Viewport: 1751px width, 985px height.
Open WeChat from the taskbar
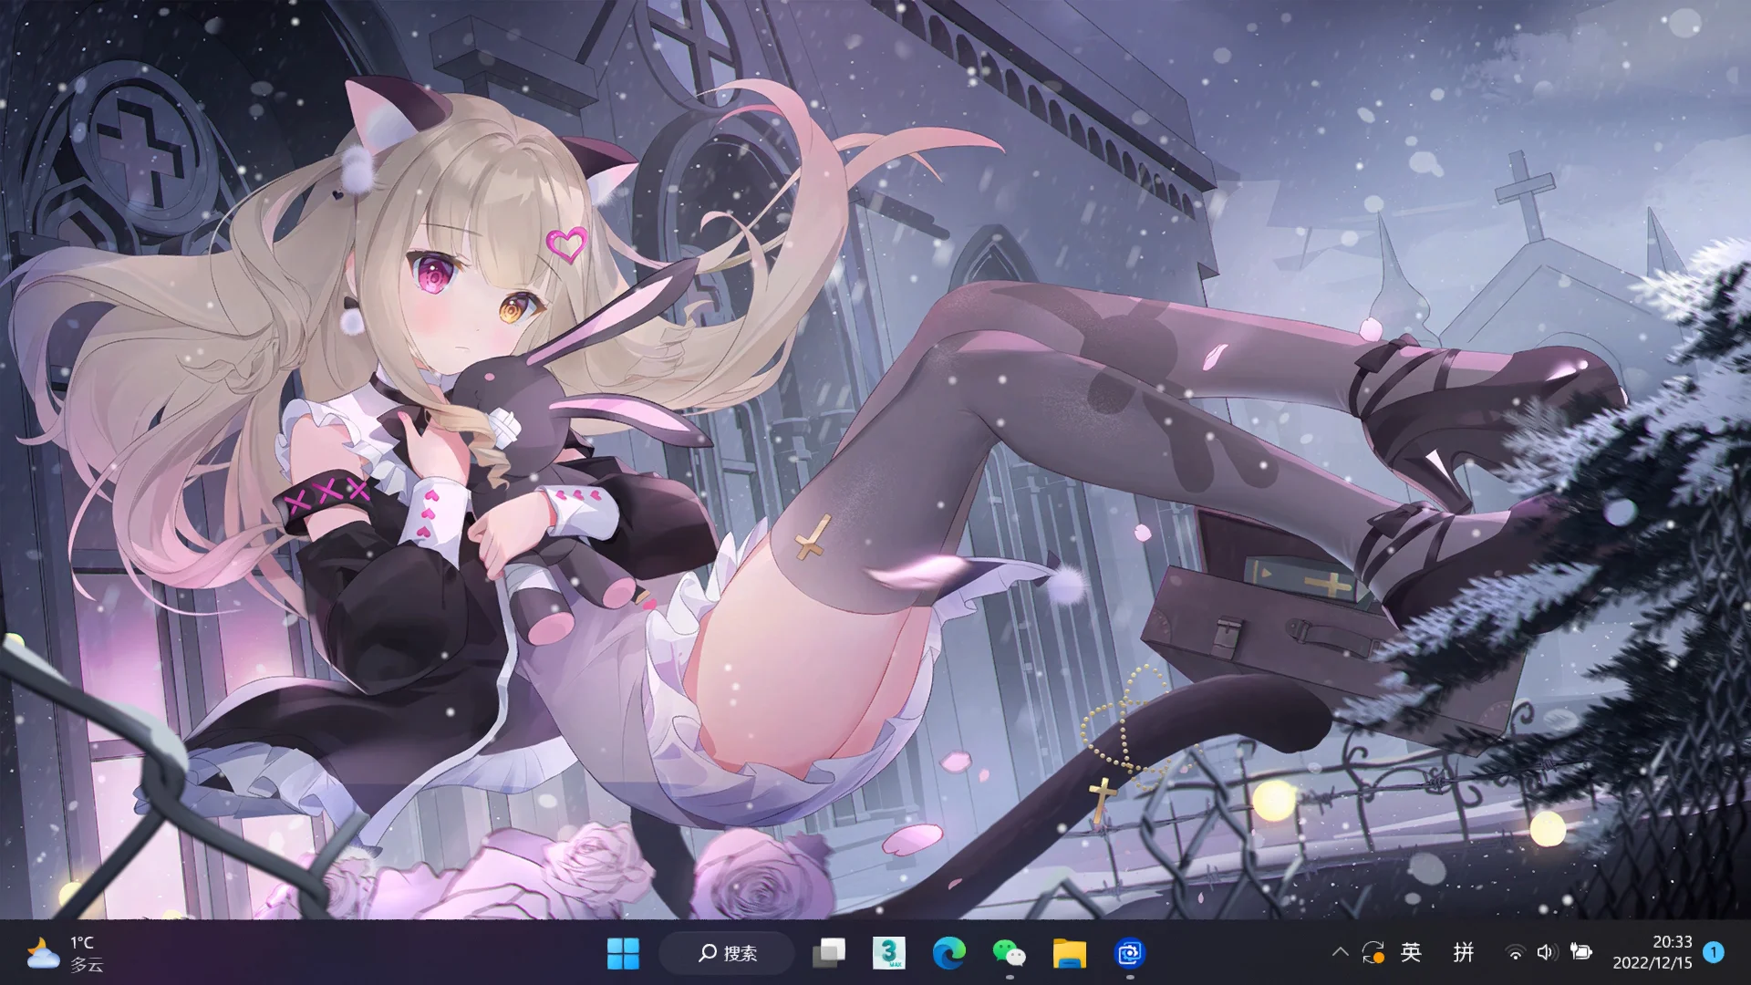[x=1010, y=953]
